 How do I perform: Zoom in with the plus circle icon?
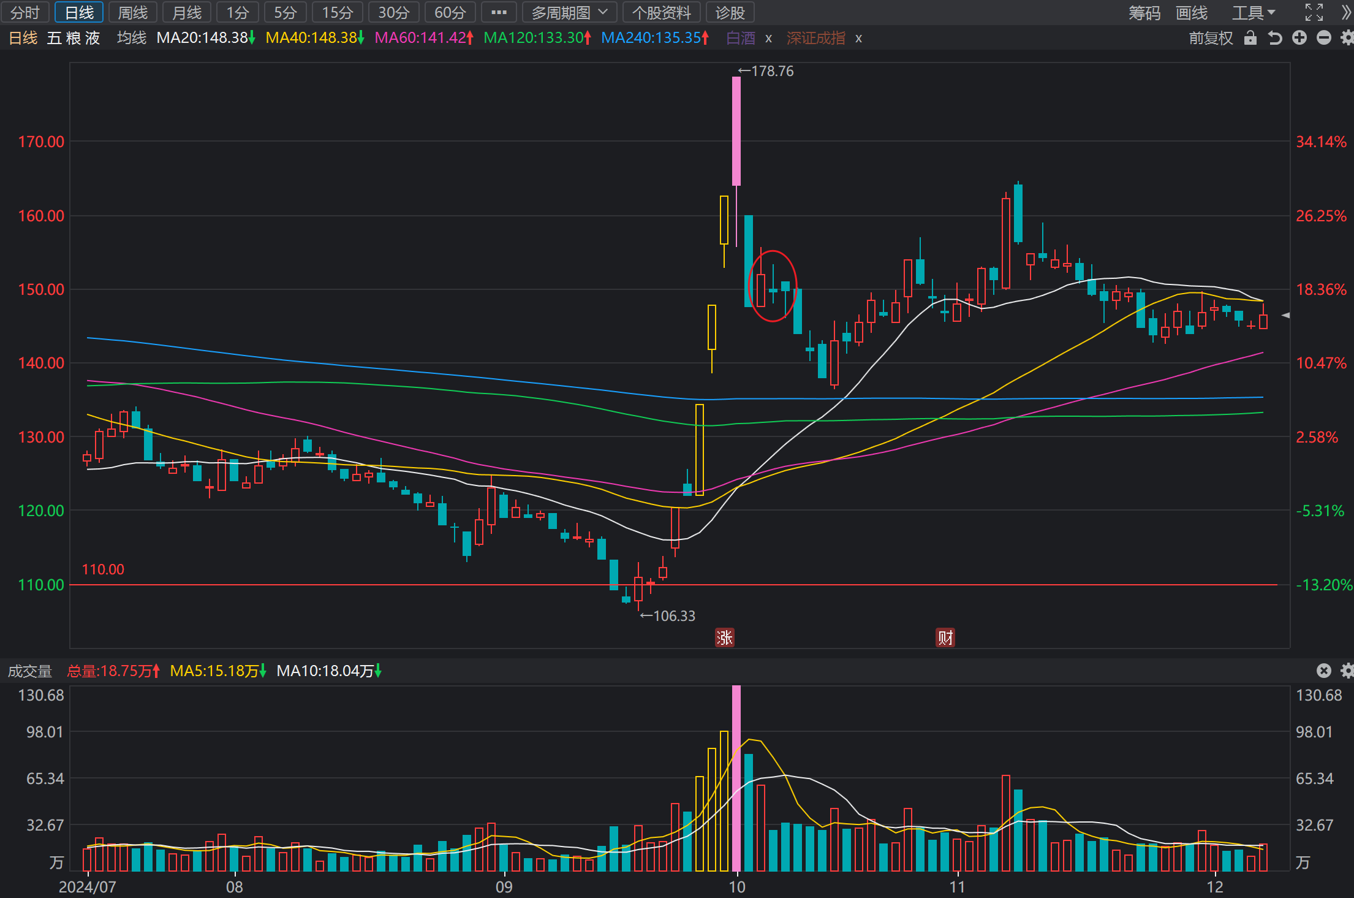pos(1299,38)
